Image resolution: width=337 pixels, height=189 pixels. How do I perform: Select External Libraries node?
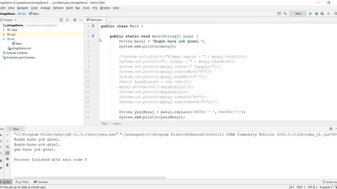[x=17, y=52]
